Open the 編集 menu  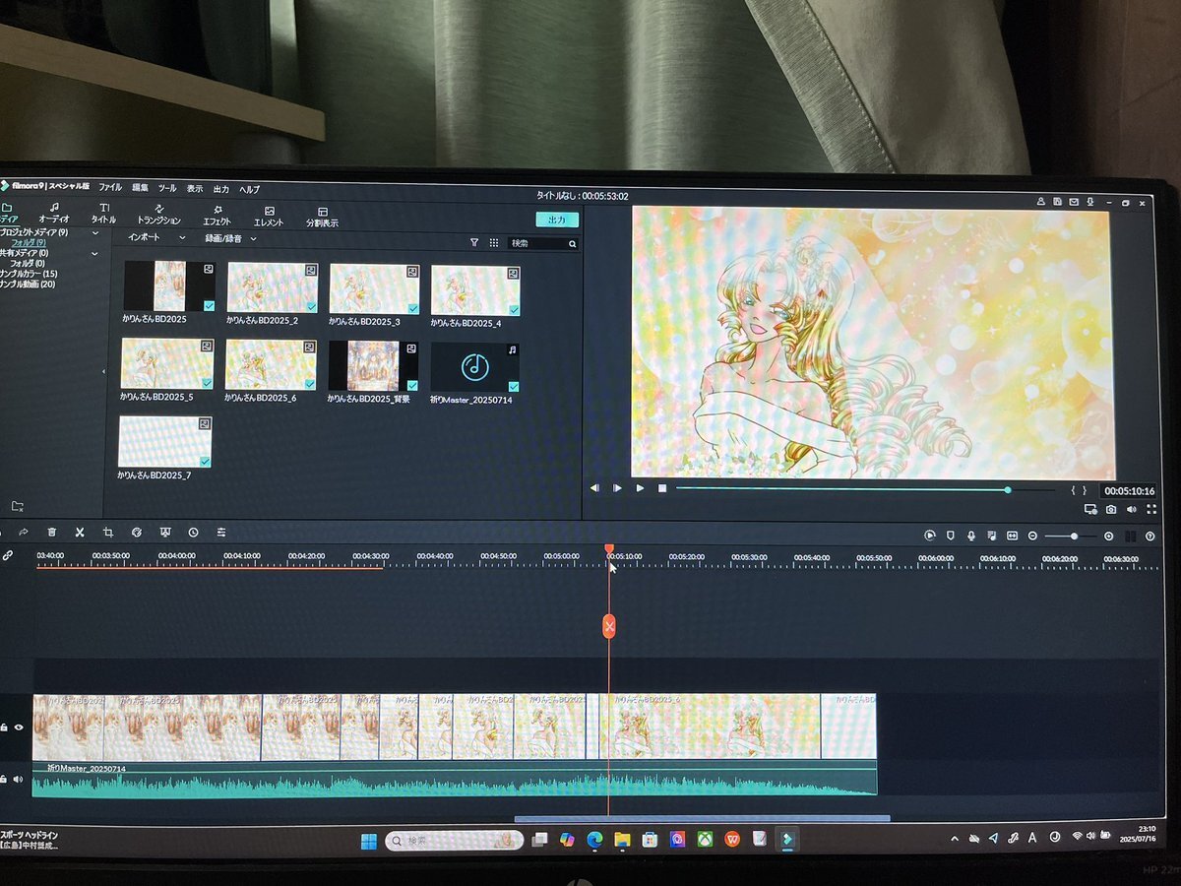tap(141, 187)
